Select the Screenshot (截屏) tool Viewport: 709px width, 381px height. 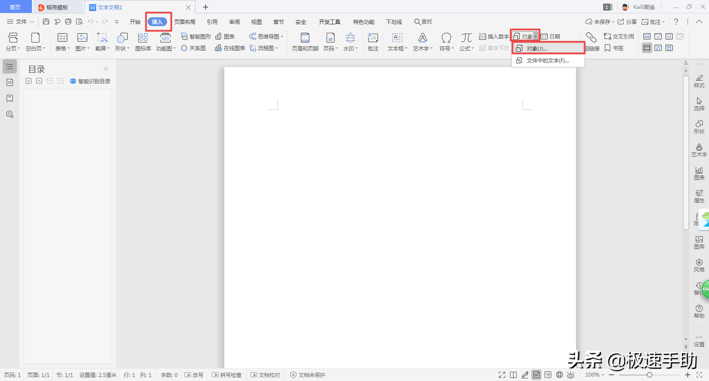click(102, 42)
